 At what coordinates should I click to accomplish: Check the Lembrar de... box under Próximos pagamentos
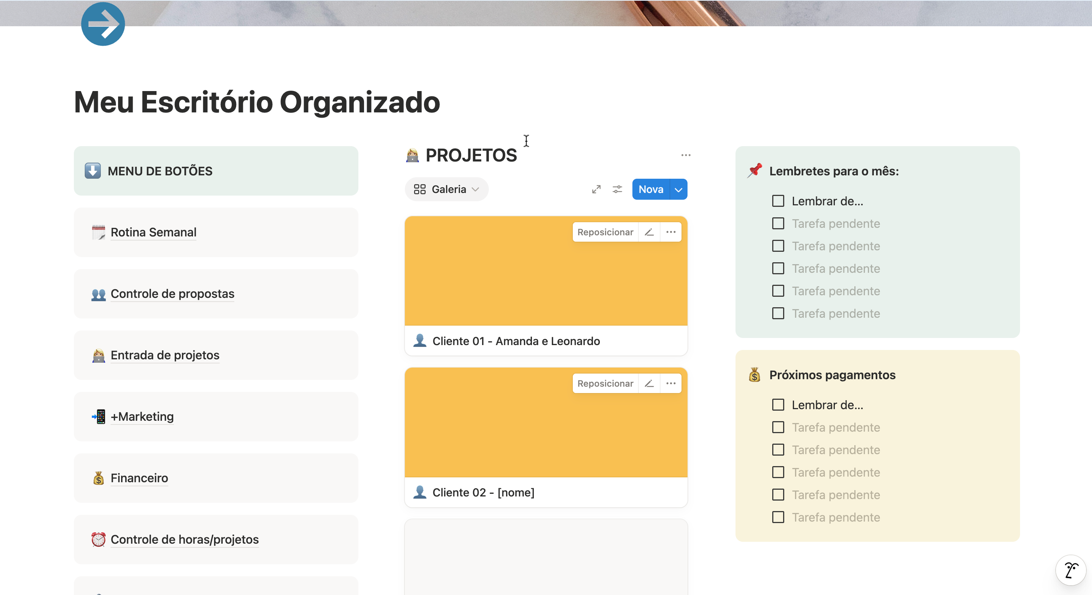pyautogui.click(x=778, y=405)
